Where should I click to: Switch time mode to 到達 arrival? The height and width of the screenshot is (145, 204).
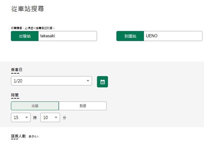click(x=83, y=106)
